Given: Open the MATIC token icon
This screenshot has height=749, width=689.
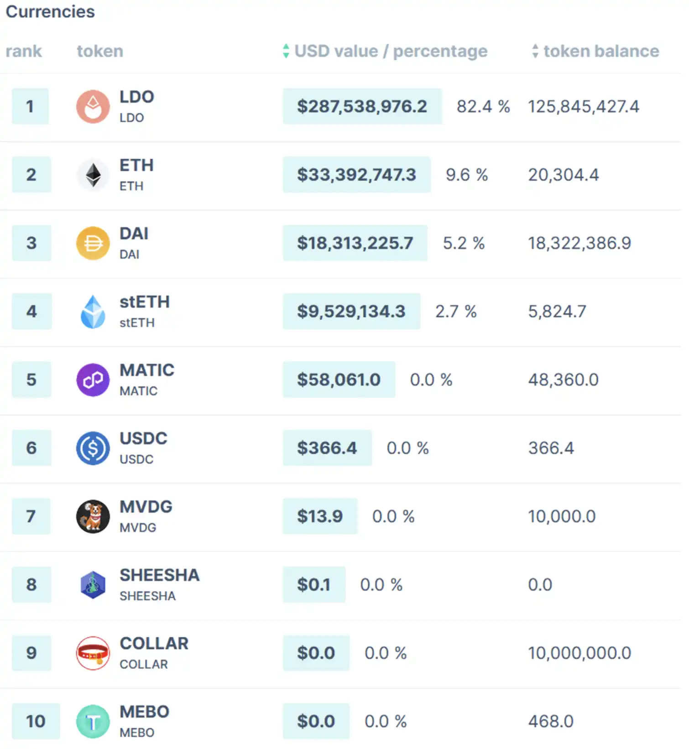Looking at the screenshot, I should (x=93, y=380).
